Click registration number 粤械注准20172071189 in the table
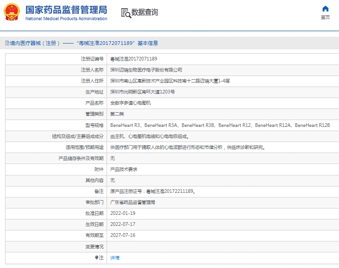339x268 pixels. (134, 59)
